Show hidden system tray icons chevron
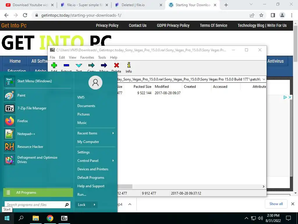Screen dimensions: 298x224 (246, 218)
